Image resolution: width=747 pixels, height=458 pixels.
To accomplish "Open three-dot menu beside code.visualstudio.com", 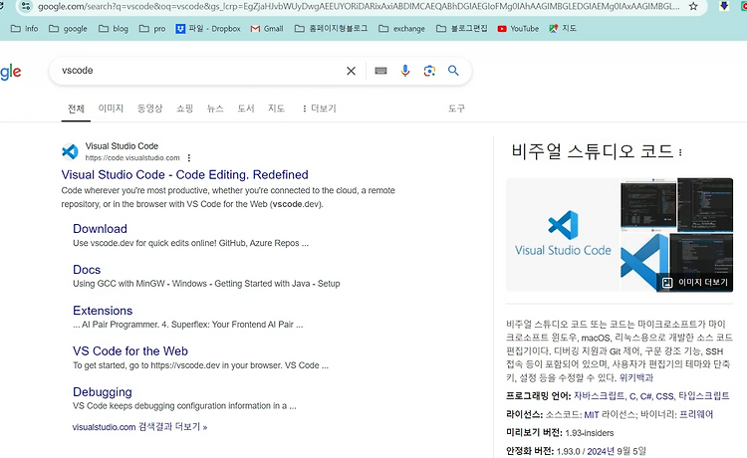I will point(189,157).
